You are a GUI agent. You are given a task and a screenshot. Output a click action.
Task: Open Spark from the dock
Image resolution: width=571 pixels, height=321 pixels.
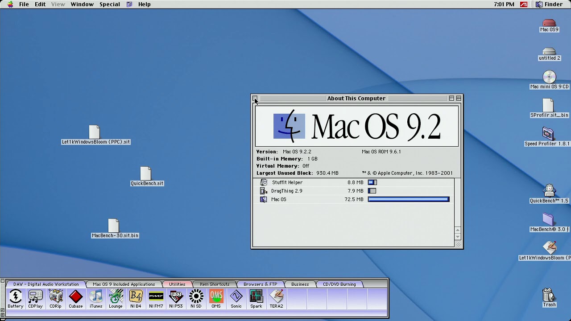[x=256, y=299]
